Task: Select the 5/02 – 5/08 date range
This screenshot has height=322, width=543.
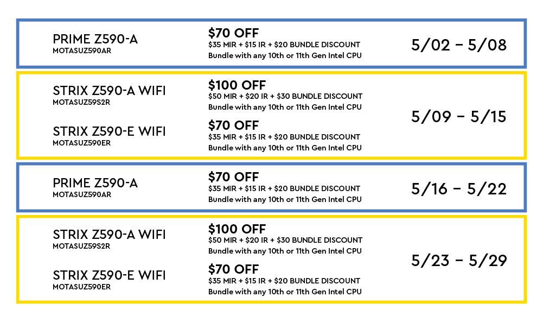Action: [458, 45]
